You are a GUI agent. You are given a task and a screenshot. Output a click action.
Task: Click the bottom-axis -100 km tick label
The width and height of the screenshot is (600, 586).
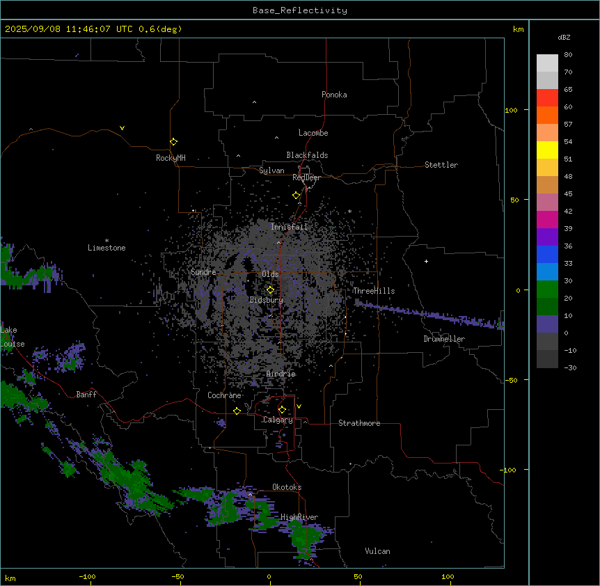click(87, 576)
